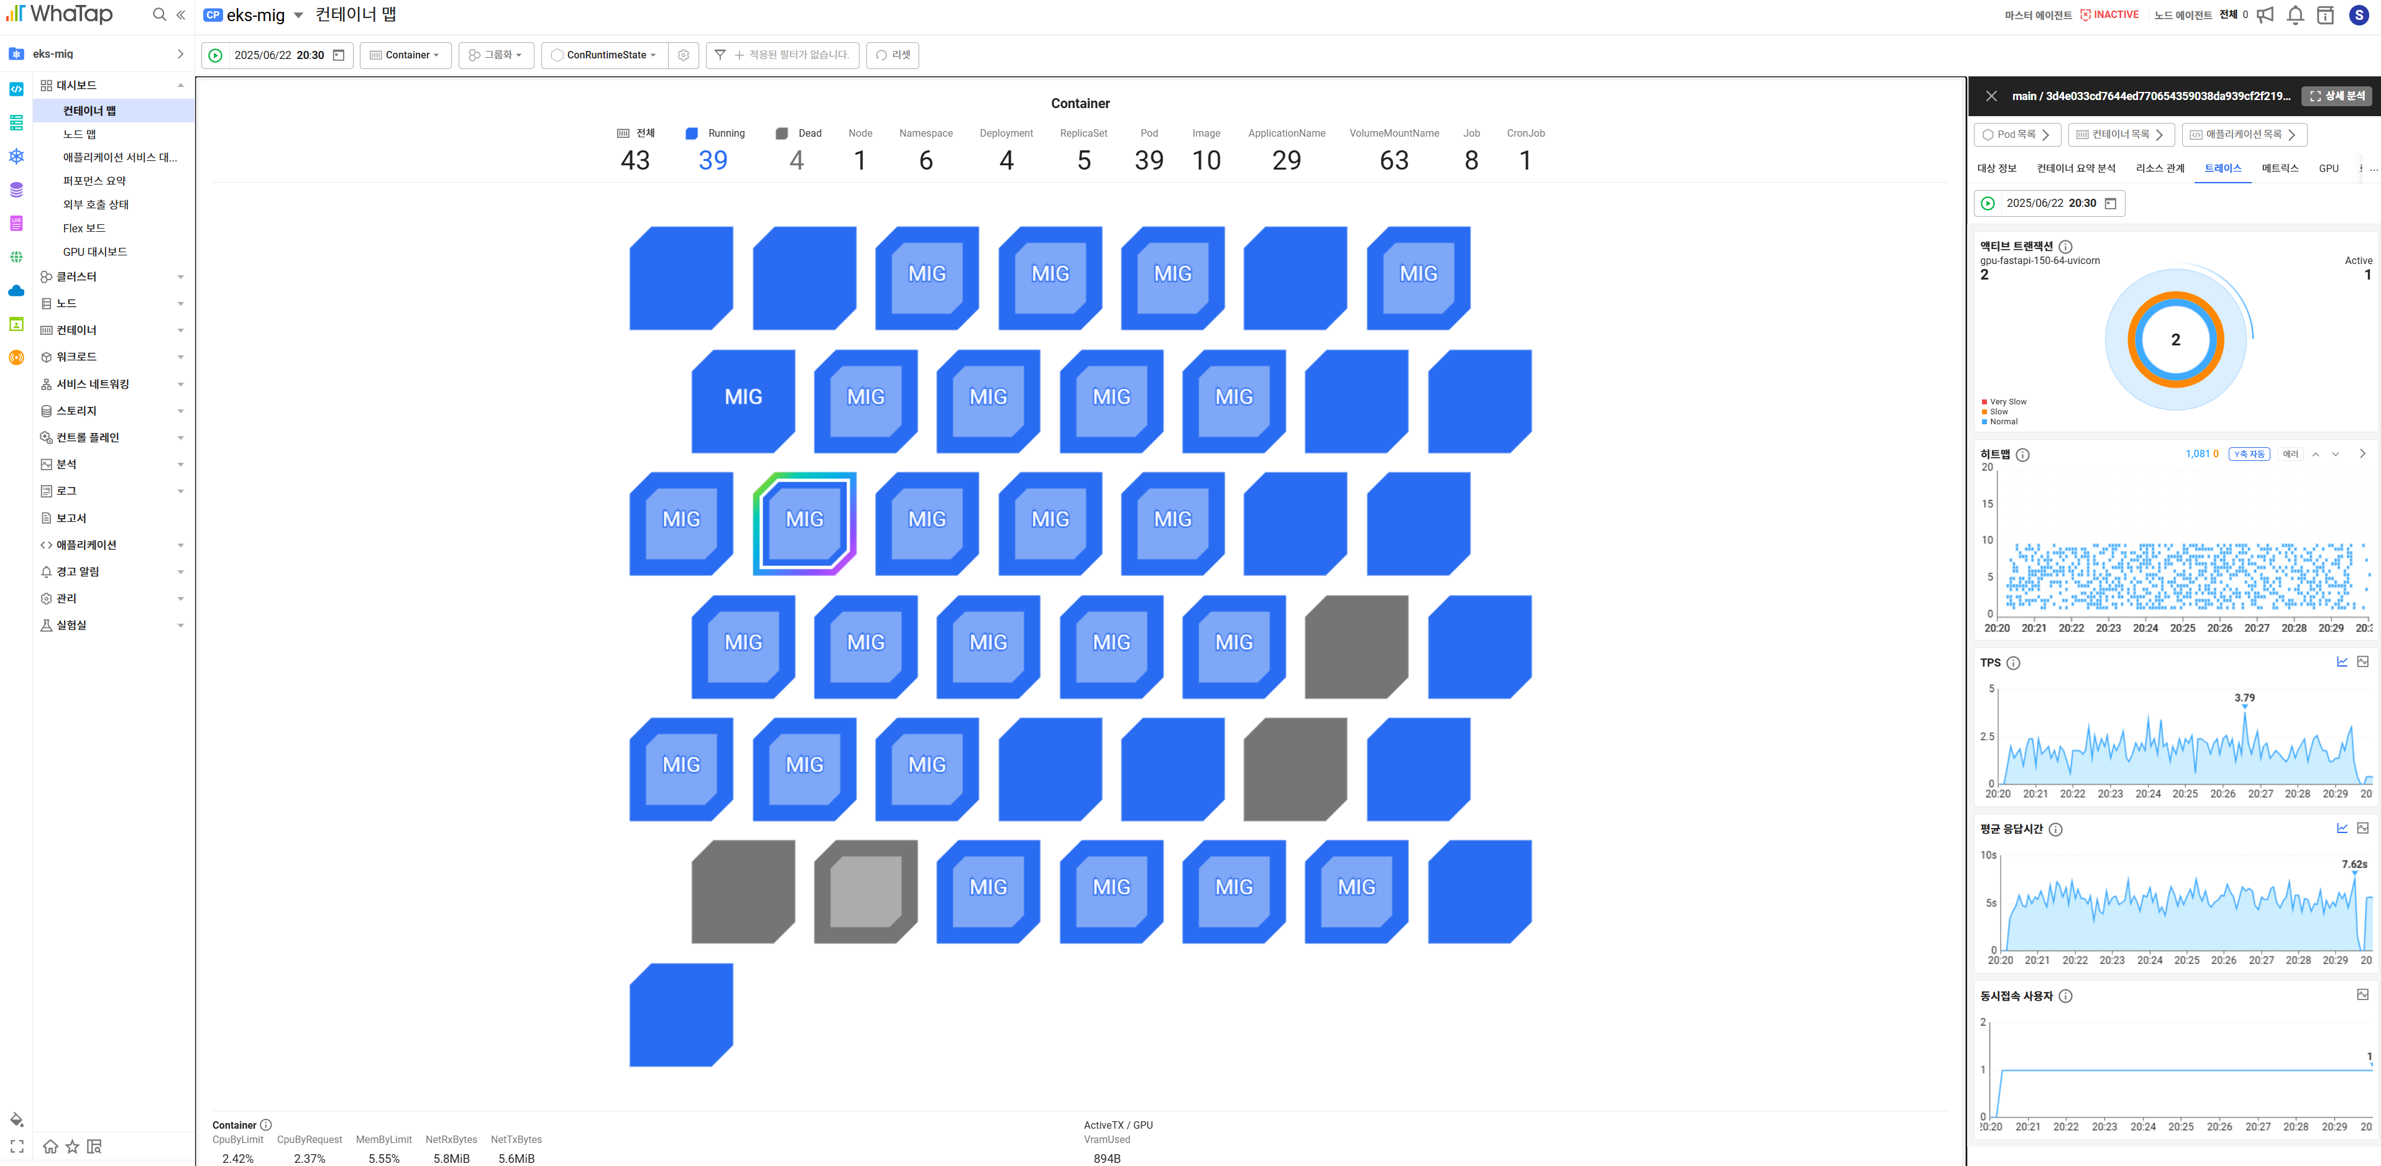Open TPS chart image view icon

(2362, 662)
